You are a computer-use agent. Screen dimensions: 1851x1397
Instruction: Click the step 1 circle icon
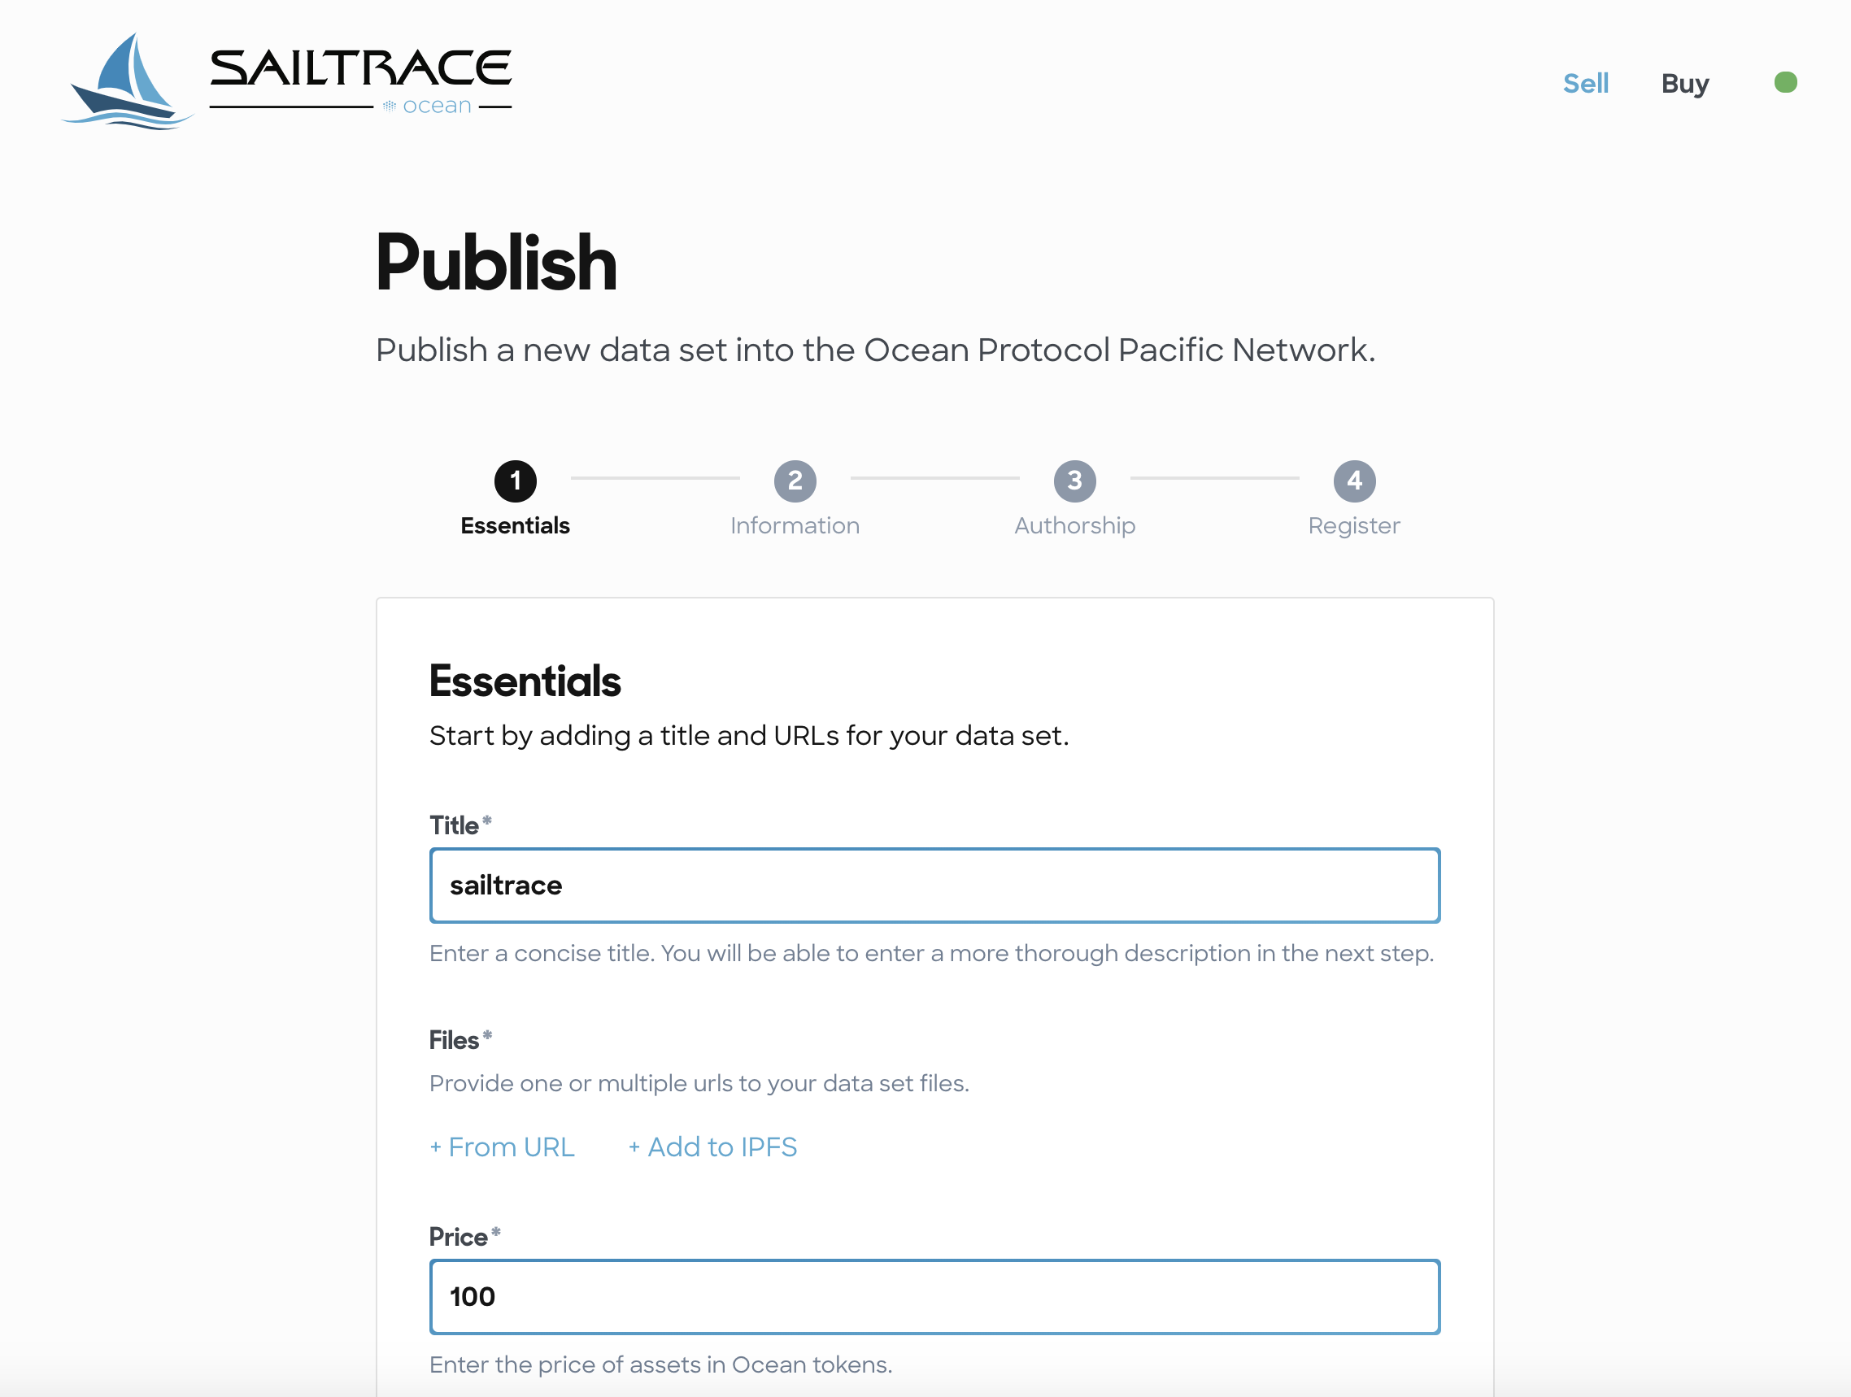pyautogui.click(x=515, y=481)
